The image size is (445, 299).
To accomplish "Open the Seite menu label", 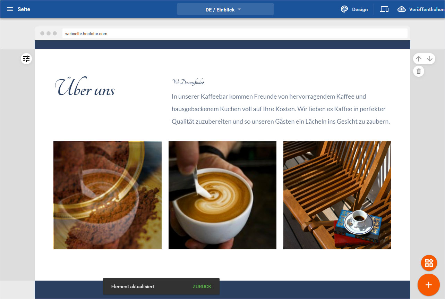I will point(24,9).
